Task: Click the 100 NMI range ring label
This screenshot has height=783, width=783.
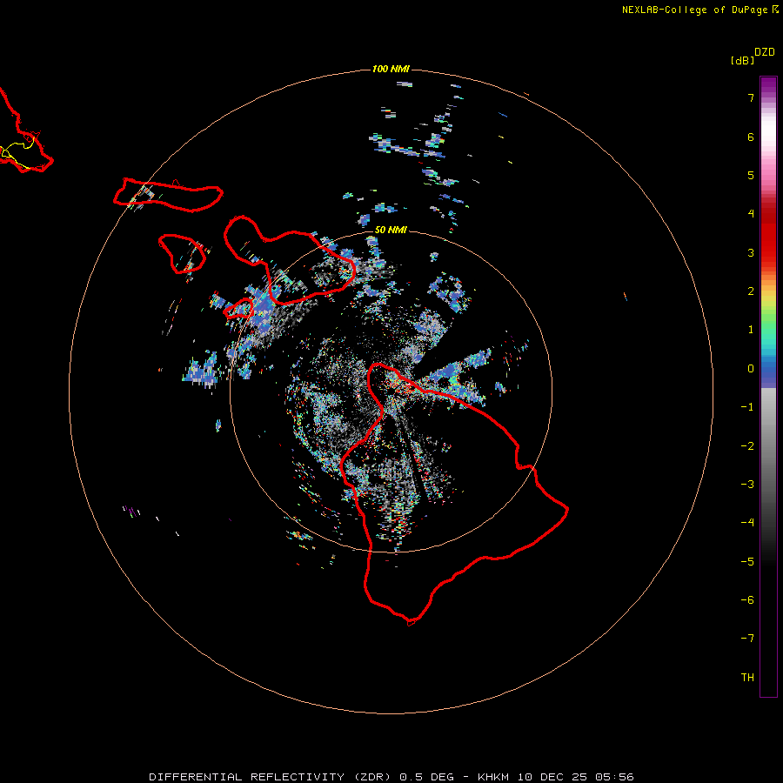Action: pos(391,69)
